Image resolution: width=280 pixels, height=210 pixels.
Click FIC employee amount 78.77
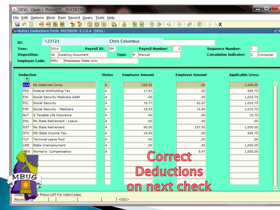click(x=138, y=103)
